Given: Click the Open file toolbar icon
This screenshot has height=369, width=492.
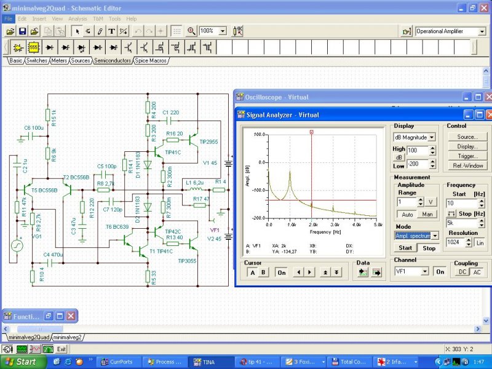Looking at the screenshot, I should (10, 31).
